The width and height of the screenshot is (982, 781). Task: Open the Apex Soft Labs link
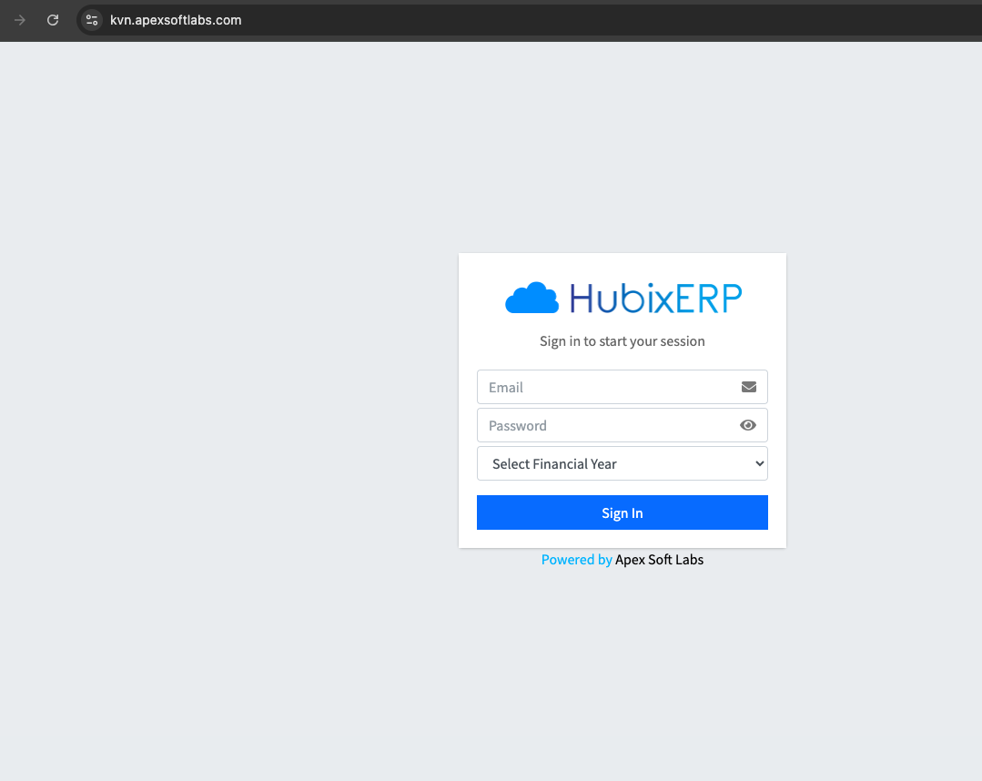(659, 560)
